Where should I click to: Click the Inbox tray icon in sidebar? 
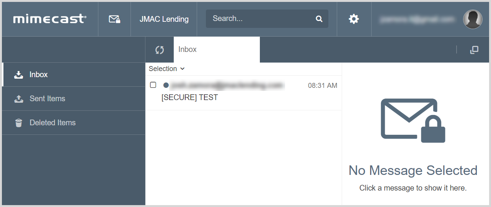pyautogui.click(x=18, y=74)
